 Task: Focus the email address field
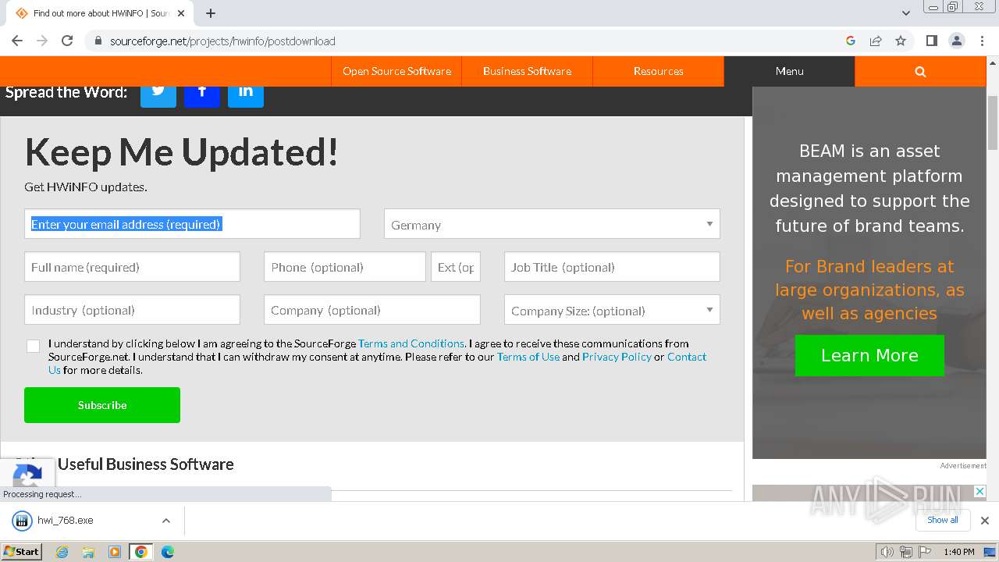[192, 224]
